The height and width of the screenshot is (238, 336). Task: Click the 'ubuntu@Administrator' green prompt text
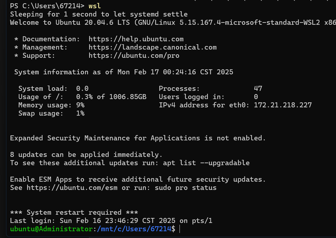tap(51, 229)
